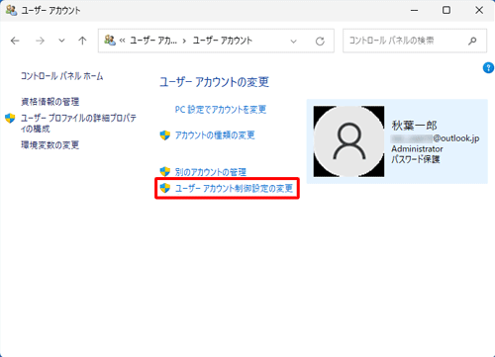This screenshot has width=495, height=357.
Task: Open ユーザー アカウント制御設定の変更 link
Action: tap(234, 188)
